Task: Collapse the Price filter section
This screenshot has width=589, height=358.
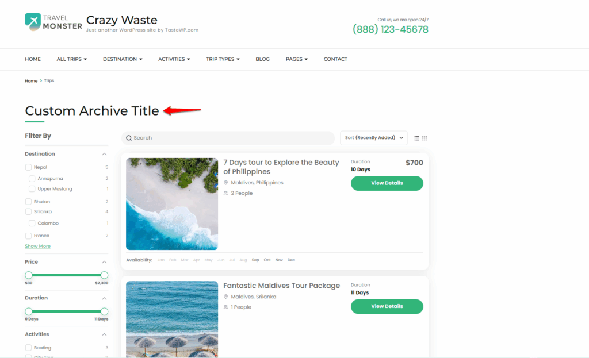Action: coord(104,262)
